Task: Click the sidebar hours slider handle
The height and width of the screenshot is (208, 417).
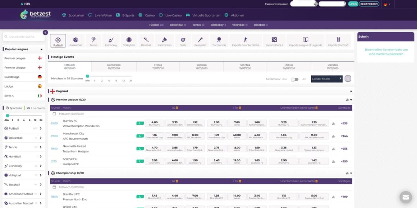Action: (8, 116)
